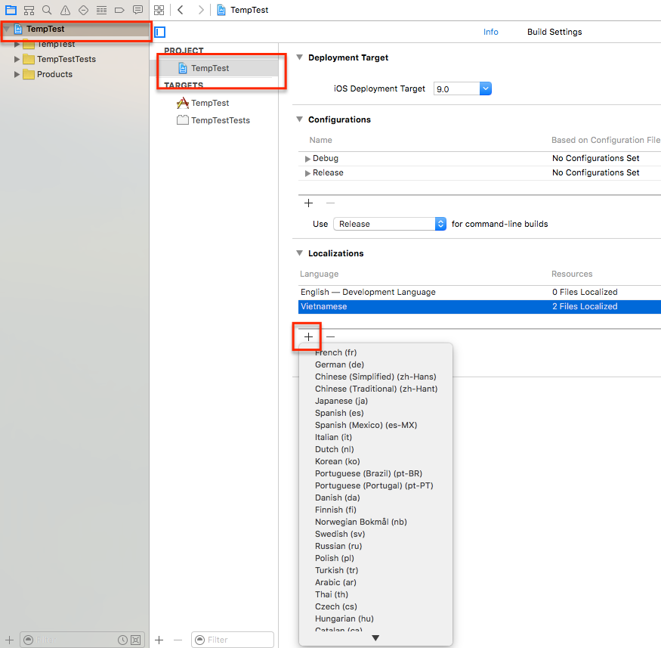Open the Test navigator diamond icon
Image resolution: width=661 pixels, height=648 pixels.
(x=83, y=10)
